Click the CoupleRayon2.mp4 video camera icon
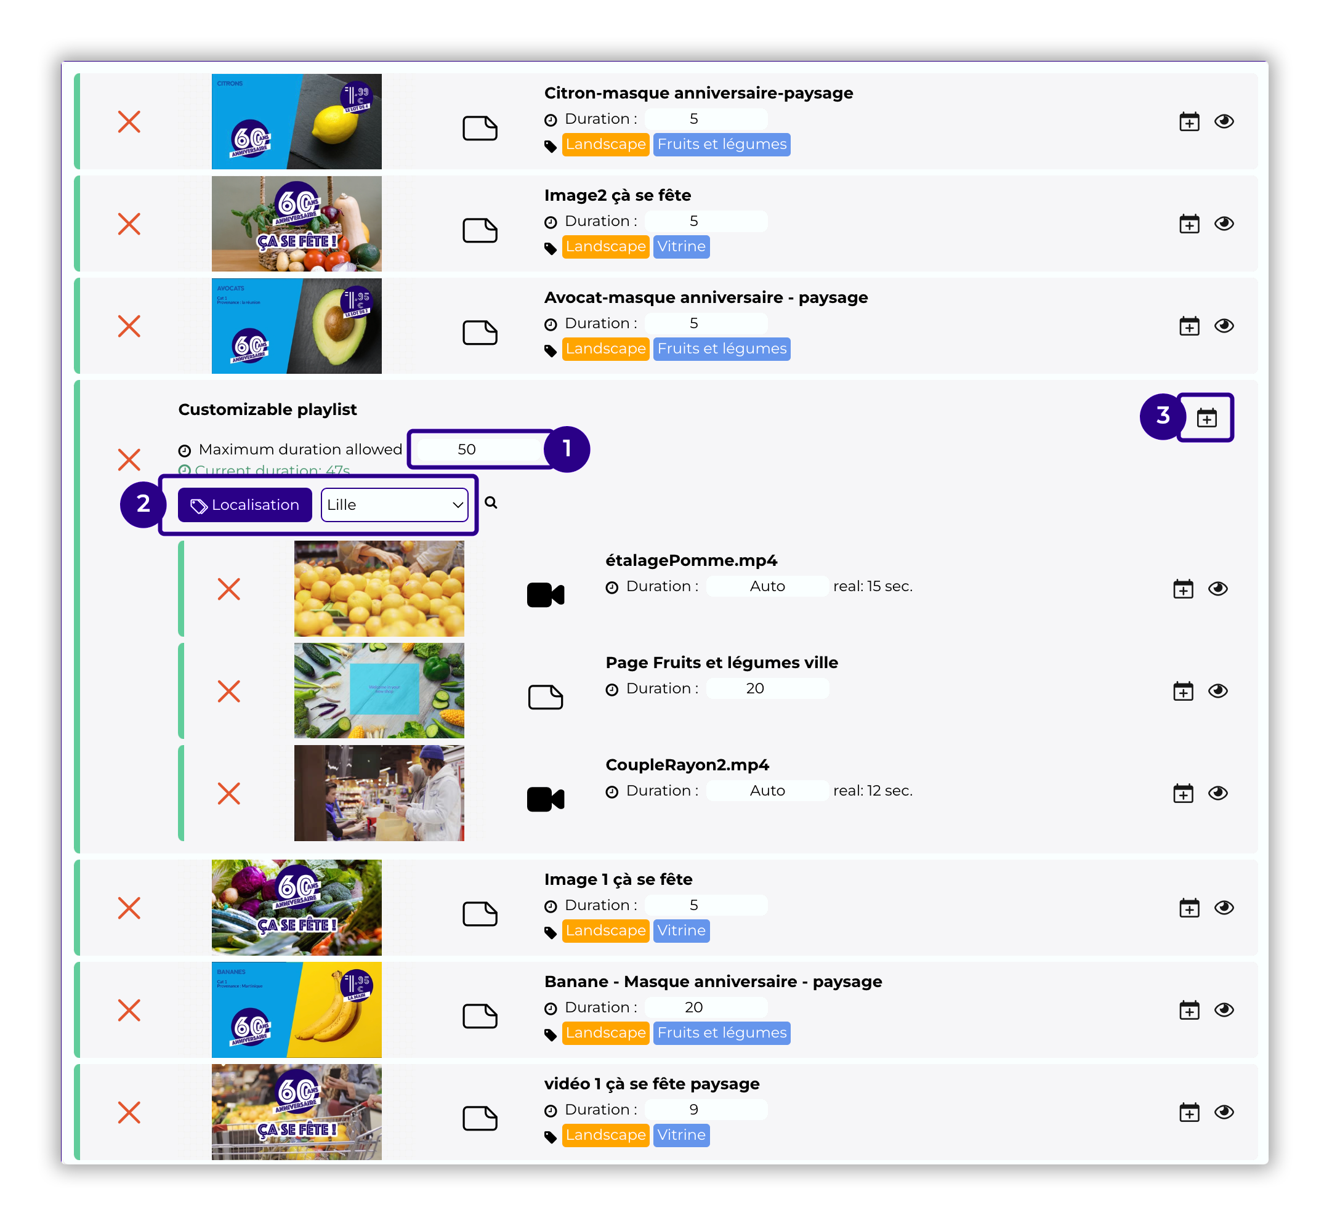 click(545, 799)
